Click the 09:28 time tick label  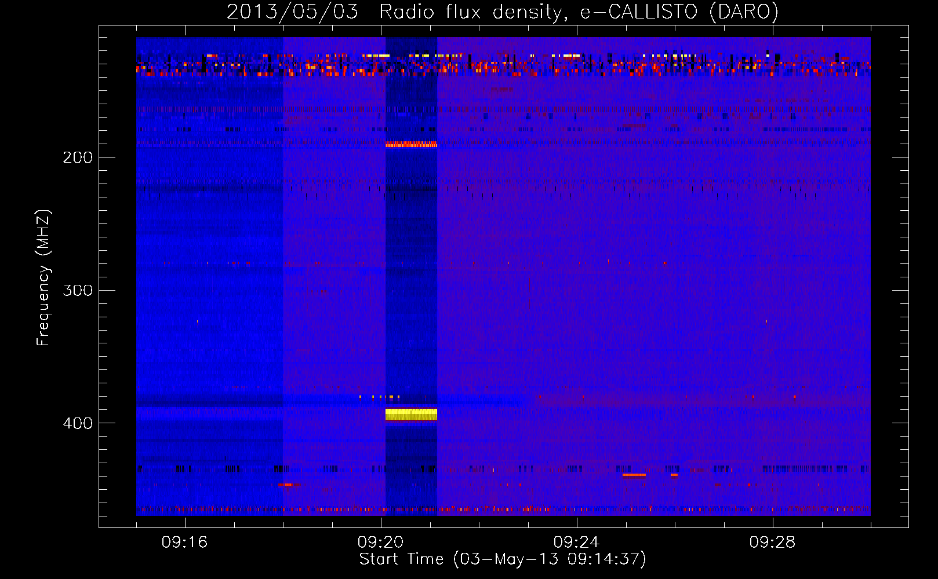(x=772, y=543)
